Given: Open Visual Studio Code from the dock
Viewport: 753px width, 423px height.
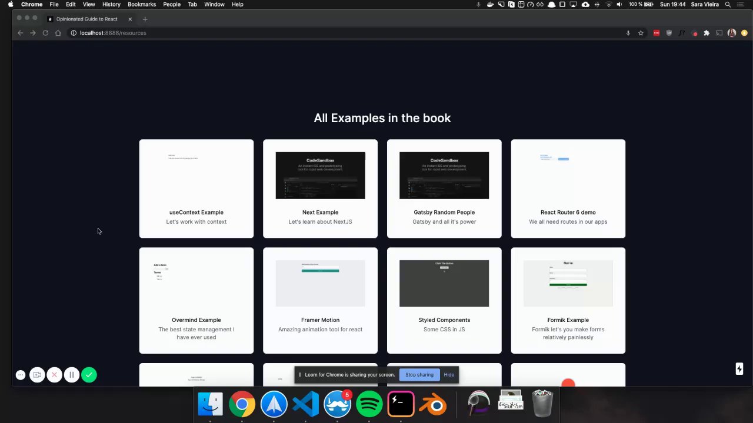Looking at the screenshot, I should point(305,404).
